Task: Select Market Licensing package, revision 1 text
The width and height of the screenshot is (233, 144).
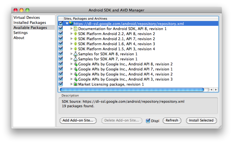Action: pyautogui.click(x=111, y=84)
